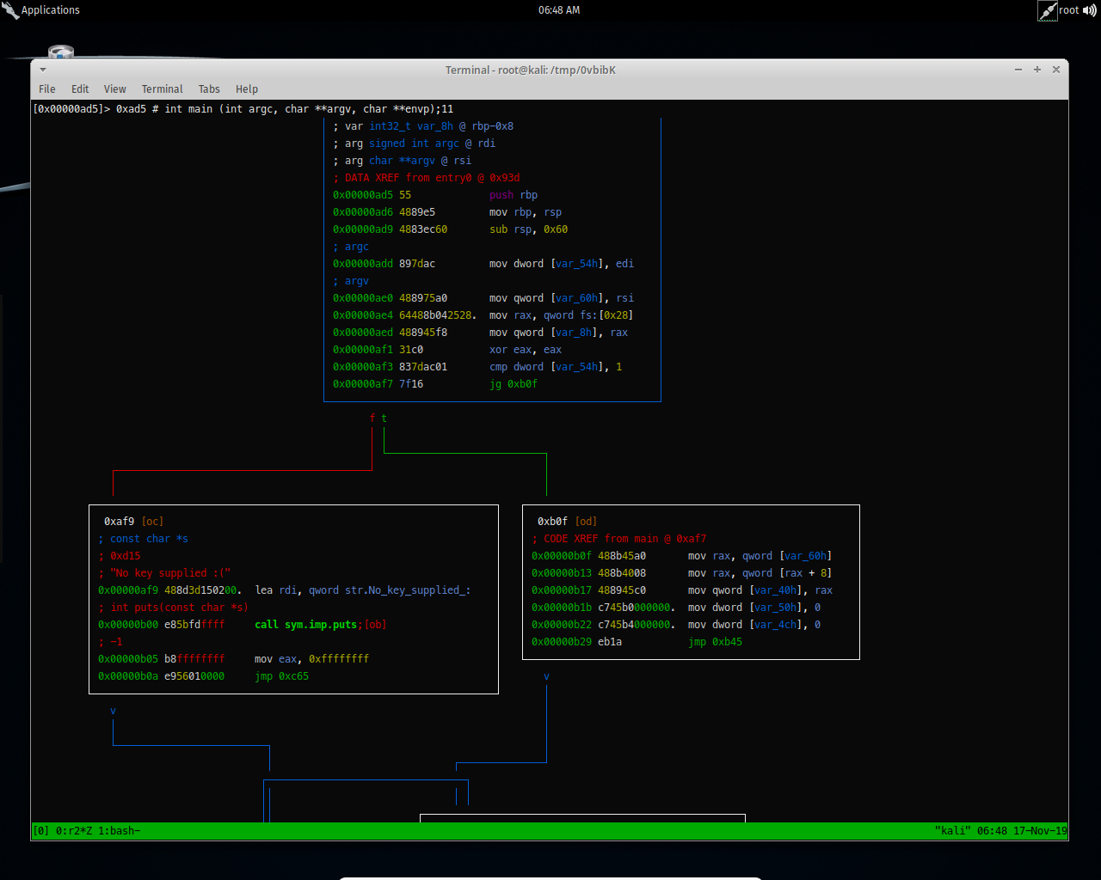This screenshot has height=880, width=1101.
Task: Click the green 't' true-branch label
Action: pyautogui.click(x=384, y=419)
